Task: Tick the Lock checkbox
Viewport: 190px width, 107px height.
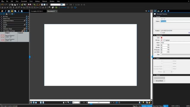Action: [161, 33]
